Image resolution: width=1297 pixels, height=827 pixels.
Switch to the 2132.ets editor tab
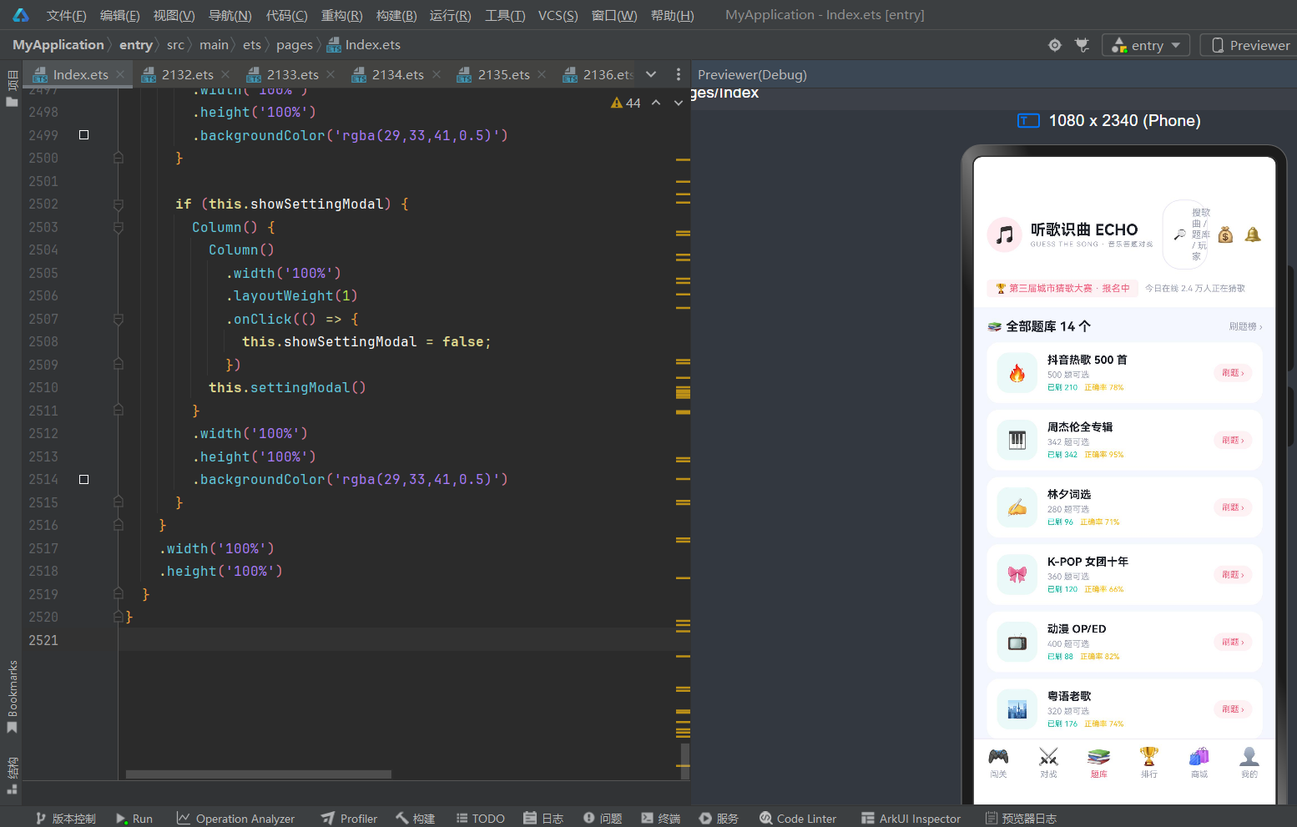pos(187,75)
